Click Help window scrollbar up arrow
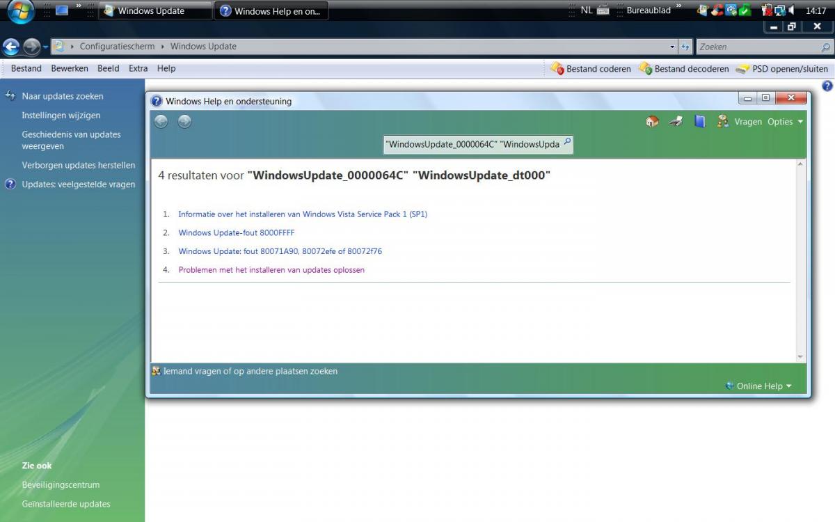 tap(800, 165)
